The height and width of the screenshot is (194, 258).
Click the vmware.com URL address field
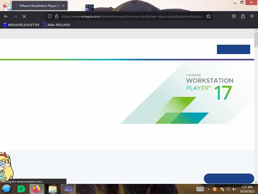tap(132, 16)
